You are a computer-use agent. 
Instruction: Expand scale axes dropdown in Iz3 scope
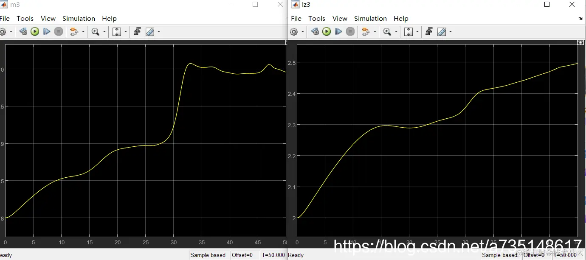(417, 32)
